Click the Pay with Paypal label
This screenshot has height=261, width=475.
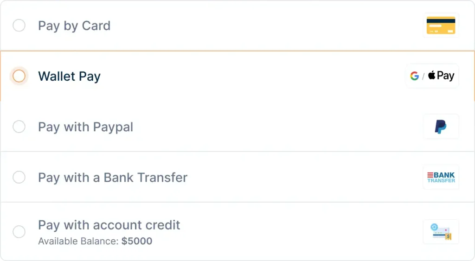[x=86, y=127]
